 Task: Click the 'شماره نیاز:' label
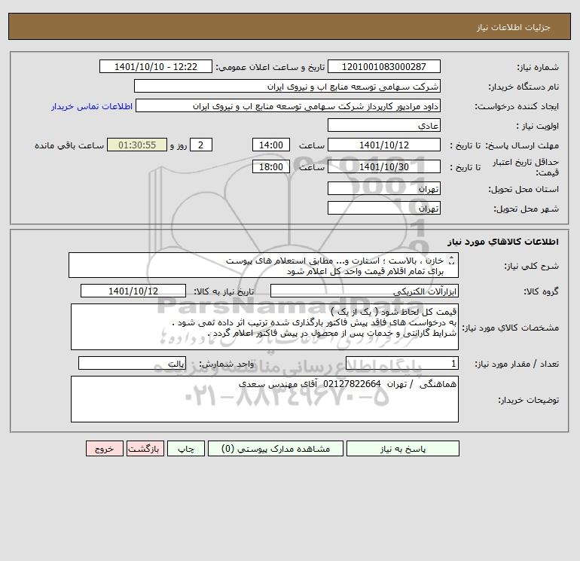coord(538,67)
